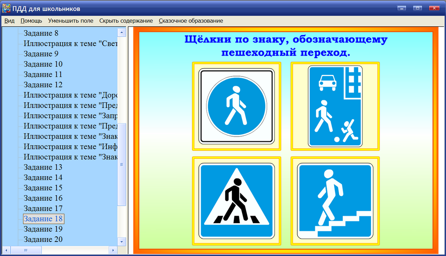Screen dimensions: 446x256
Task: Click the sign showing car and playing child
Action: point(335,106)
